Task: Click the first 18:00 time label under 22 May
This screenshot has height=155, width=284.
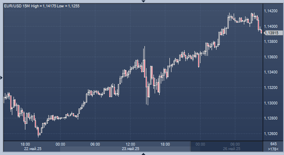Action: (25, 144)
